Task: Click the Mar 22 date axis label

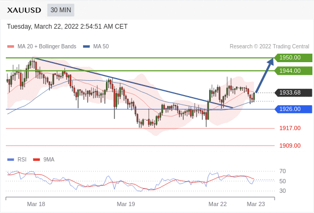Action: click(x=218, y=204)
